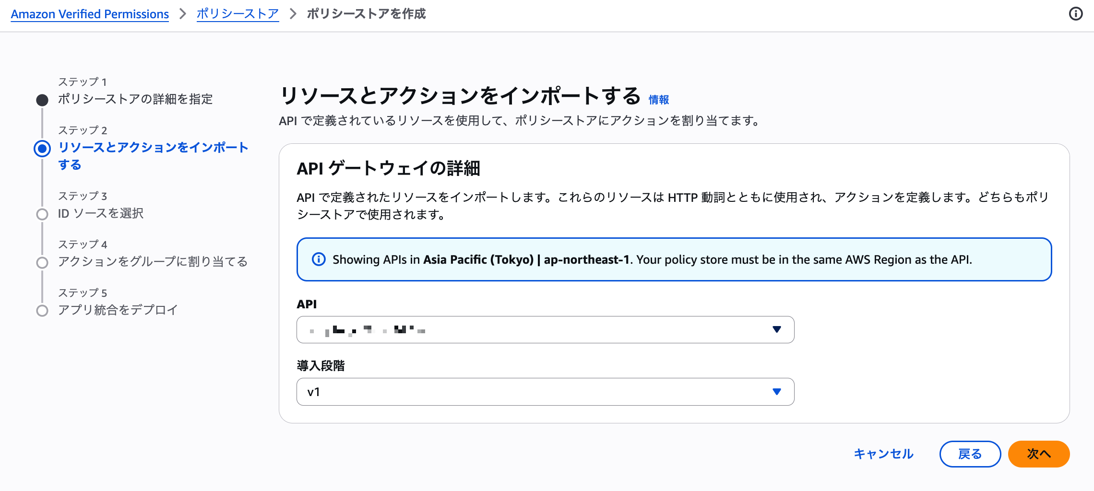Expand the API selection combo box

(545, 329)
